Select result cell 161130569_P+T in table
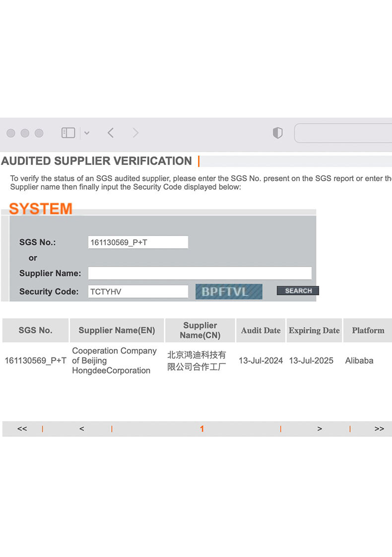This screenshot has height=557, width=392. (x=36, y=360)
